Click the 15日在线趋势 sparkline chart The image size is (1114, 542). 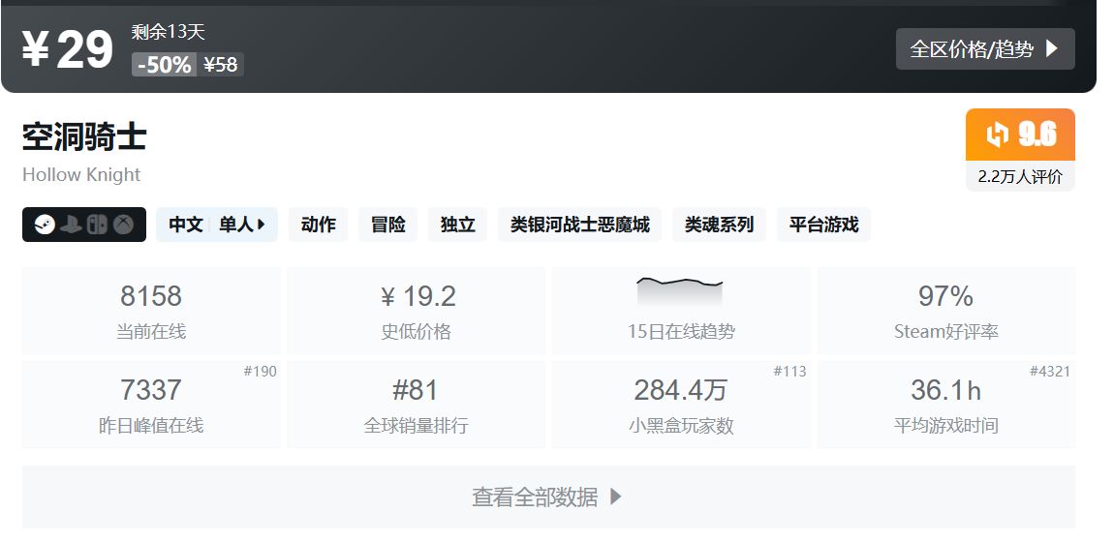point(680,291)
